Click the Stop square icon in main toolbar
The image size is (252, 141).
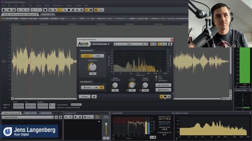[69, 10]
